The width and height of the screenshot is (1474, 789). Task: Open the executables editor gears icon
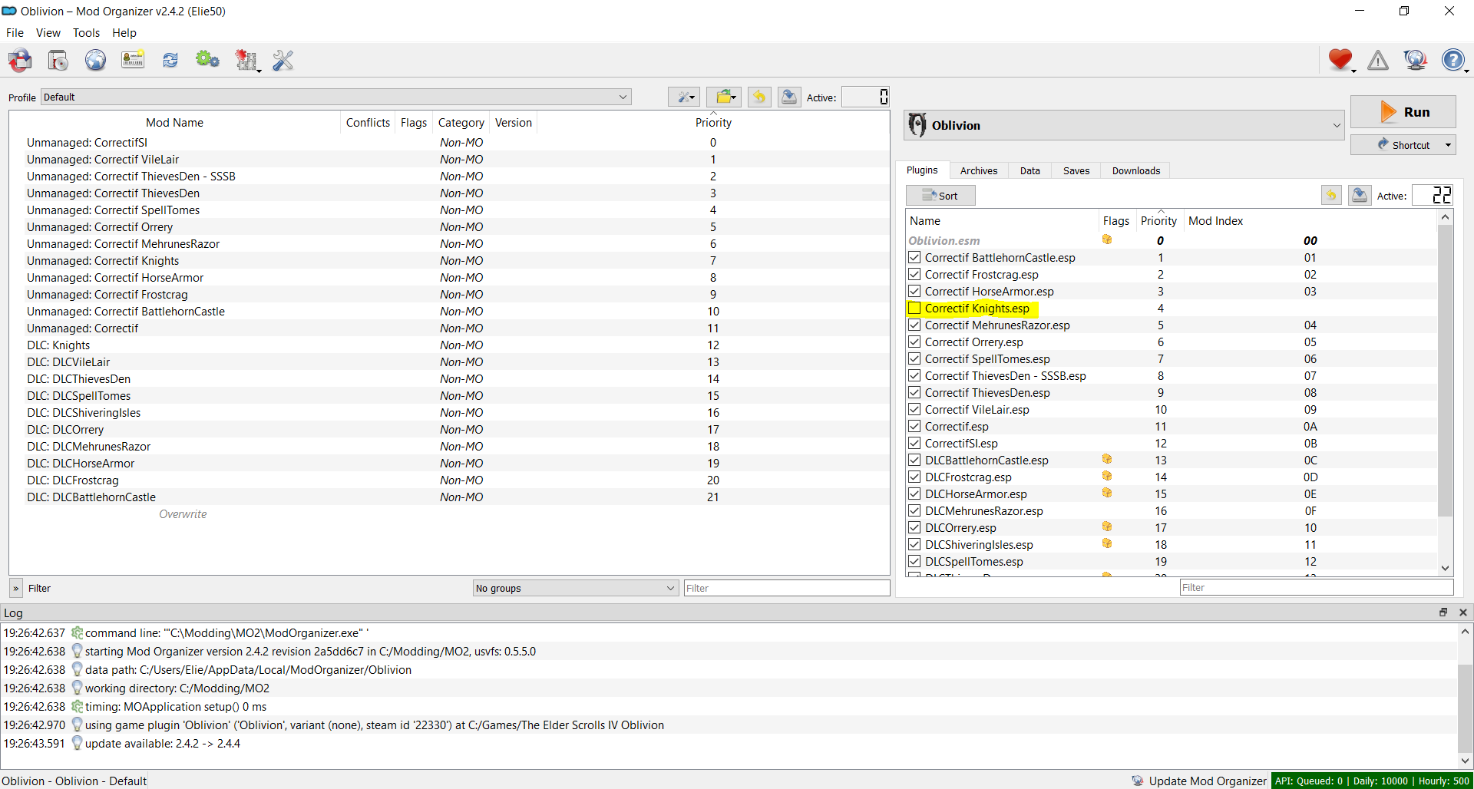(207, 60)
